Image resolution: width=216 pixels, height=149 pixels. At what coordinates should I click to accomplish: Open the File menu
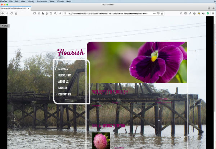pos(11,1)
